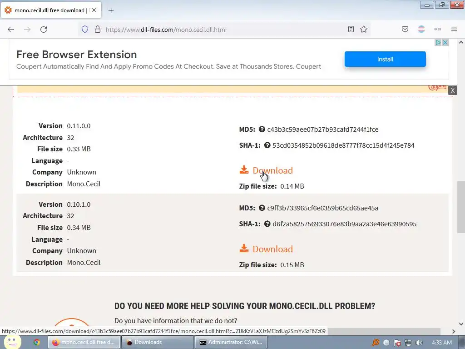Open a new browser tab
The width and height of the screenshot is (465, 349).
coord(111,10)
